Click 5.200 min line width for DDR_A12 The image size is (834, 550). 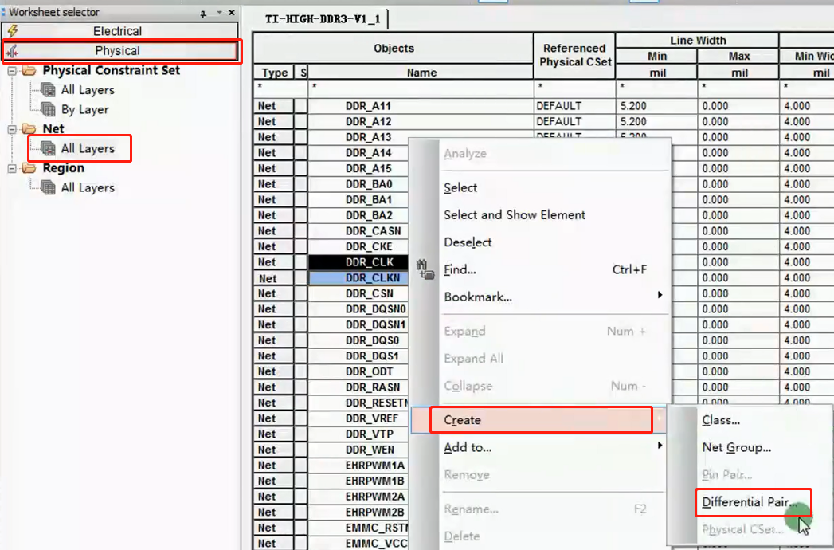coord(656,121)
